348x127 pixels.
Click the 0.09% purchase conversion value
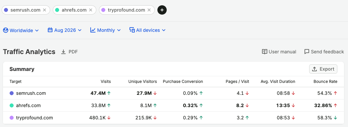pyautogui.click(x=190, y=93)
